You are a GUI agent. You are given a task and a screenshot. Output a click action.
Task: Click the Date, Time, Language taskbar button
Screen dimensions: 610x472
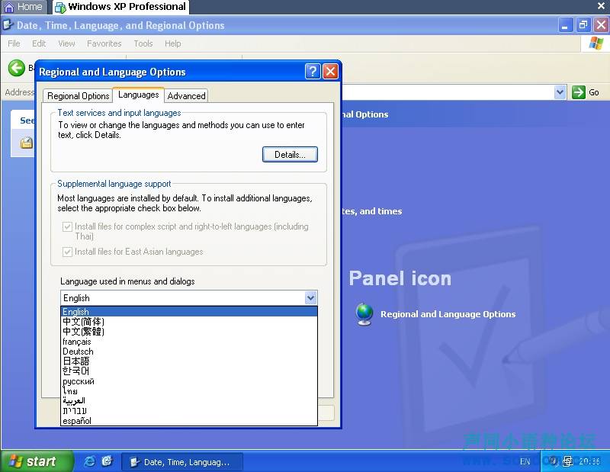click(x=182, y=462)
